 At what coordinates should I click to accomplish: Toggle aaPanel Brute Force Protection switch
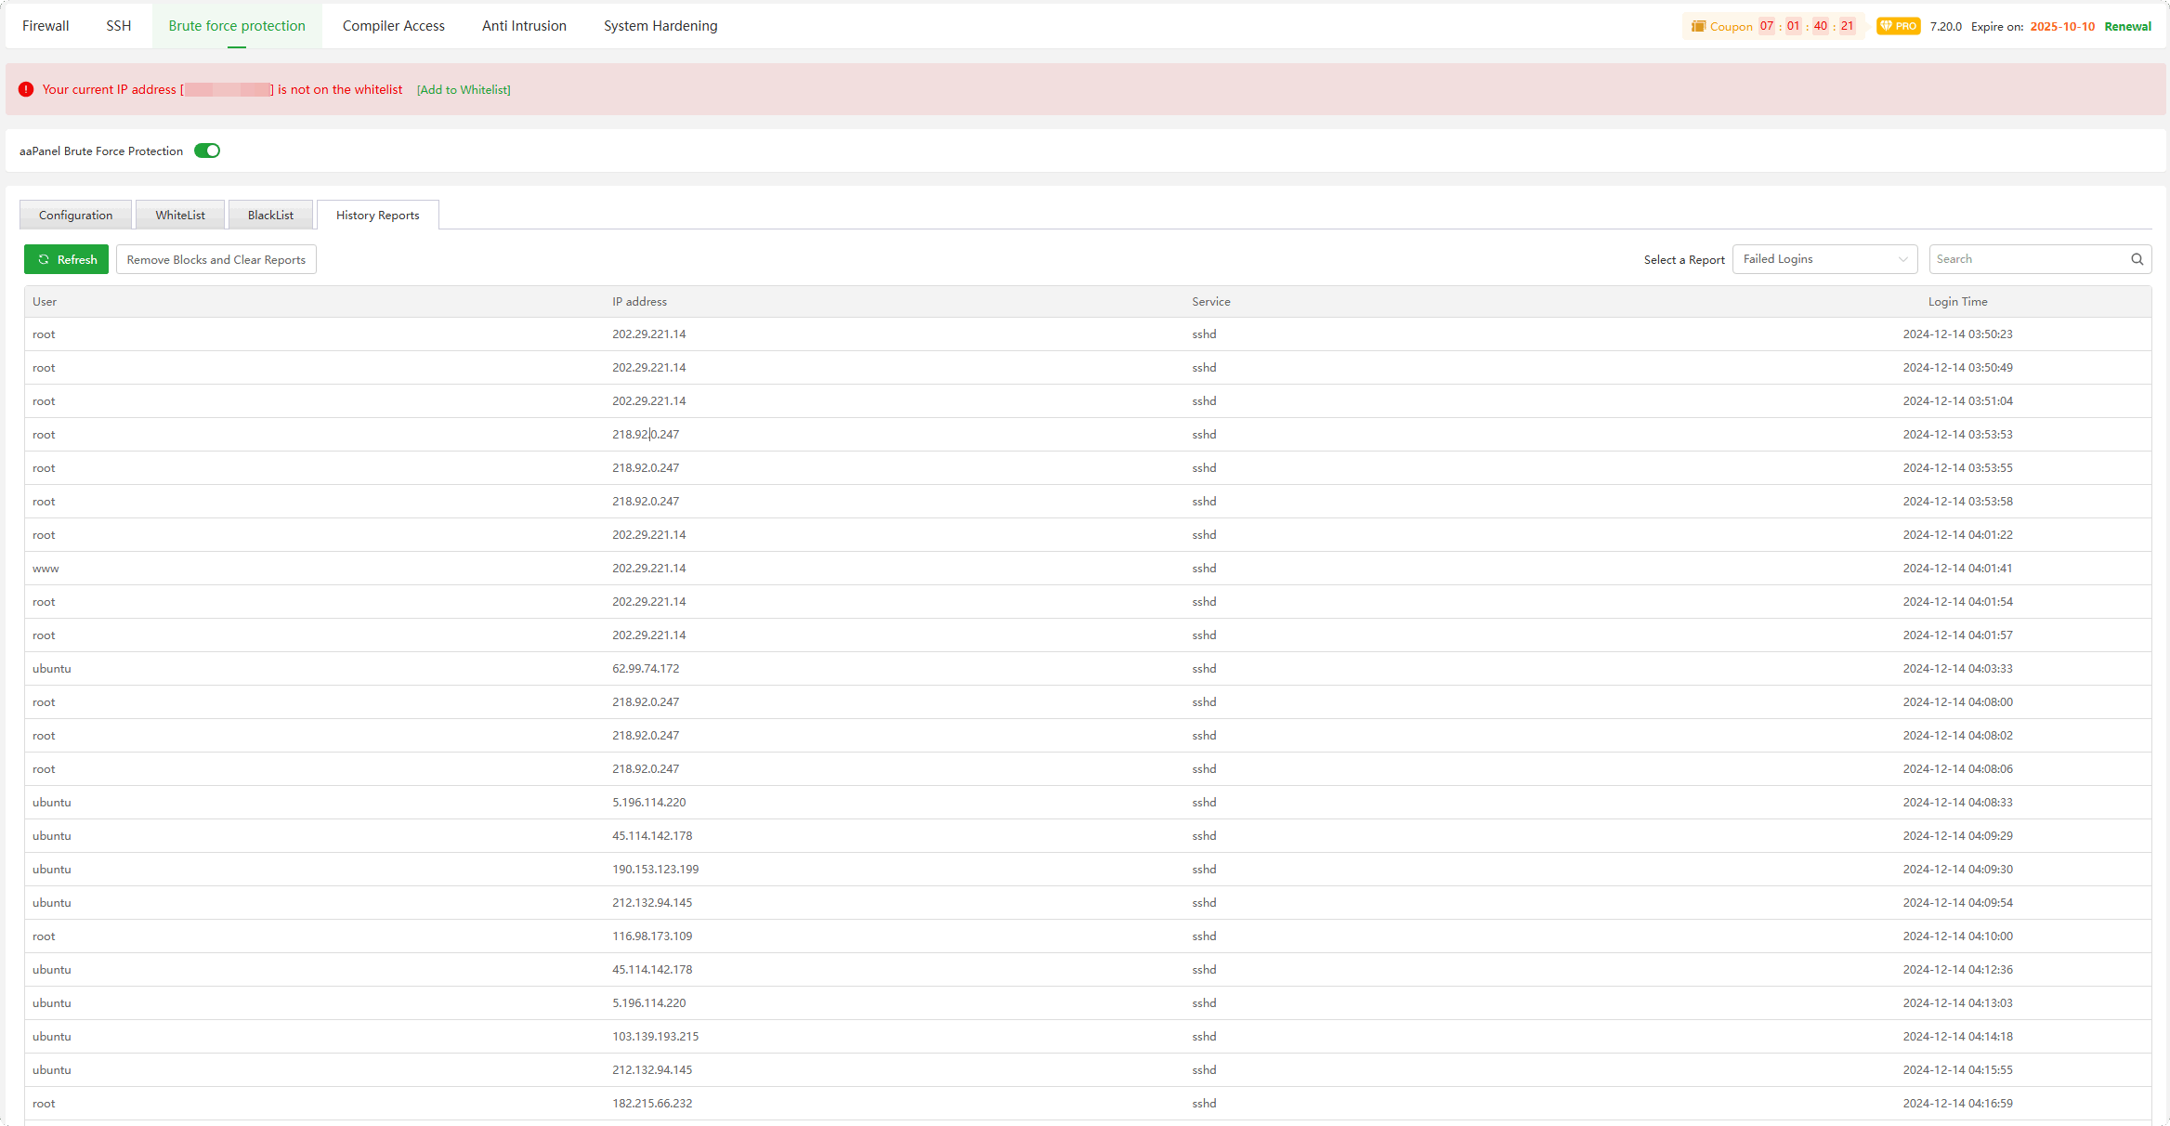coord(207,151)
